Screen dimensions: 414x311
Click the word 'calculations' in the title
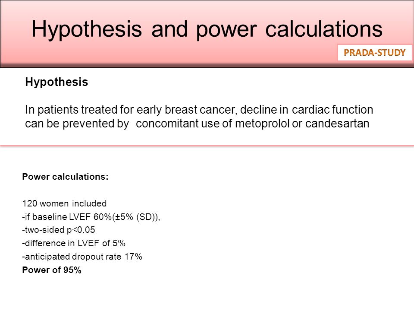324,29
